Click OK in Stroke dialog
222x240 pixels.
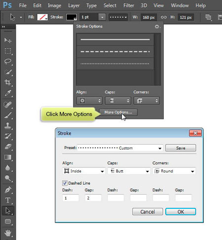(x=181, y=212)
